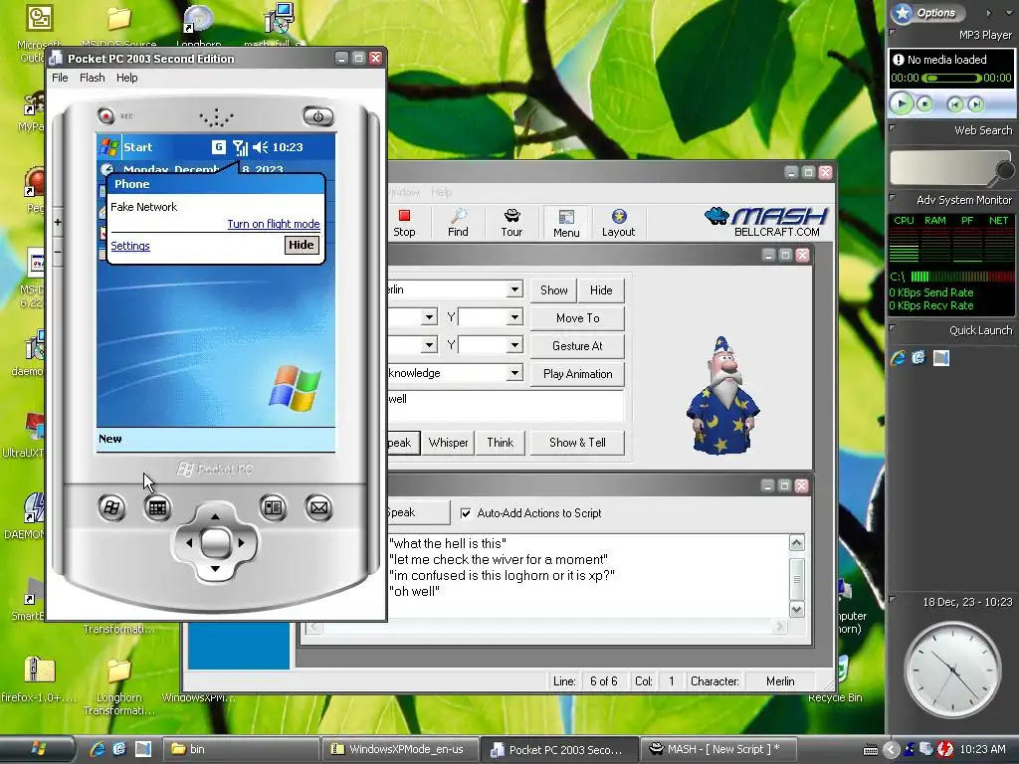Open the Merlin character dropdown

coord(514,289)
